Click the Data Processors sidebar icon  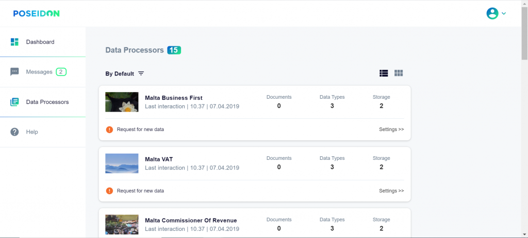[14, 102]
